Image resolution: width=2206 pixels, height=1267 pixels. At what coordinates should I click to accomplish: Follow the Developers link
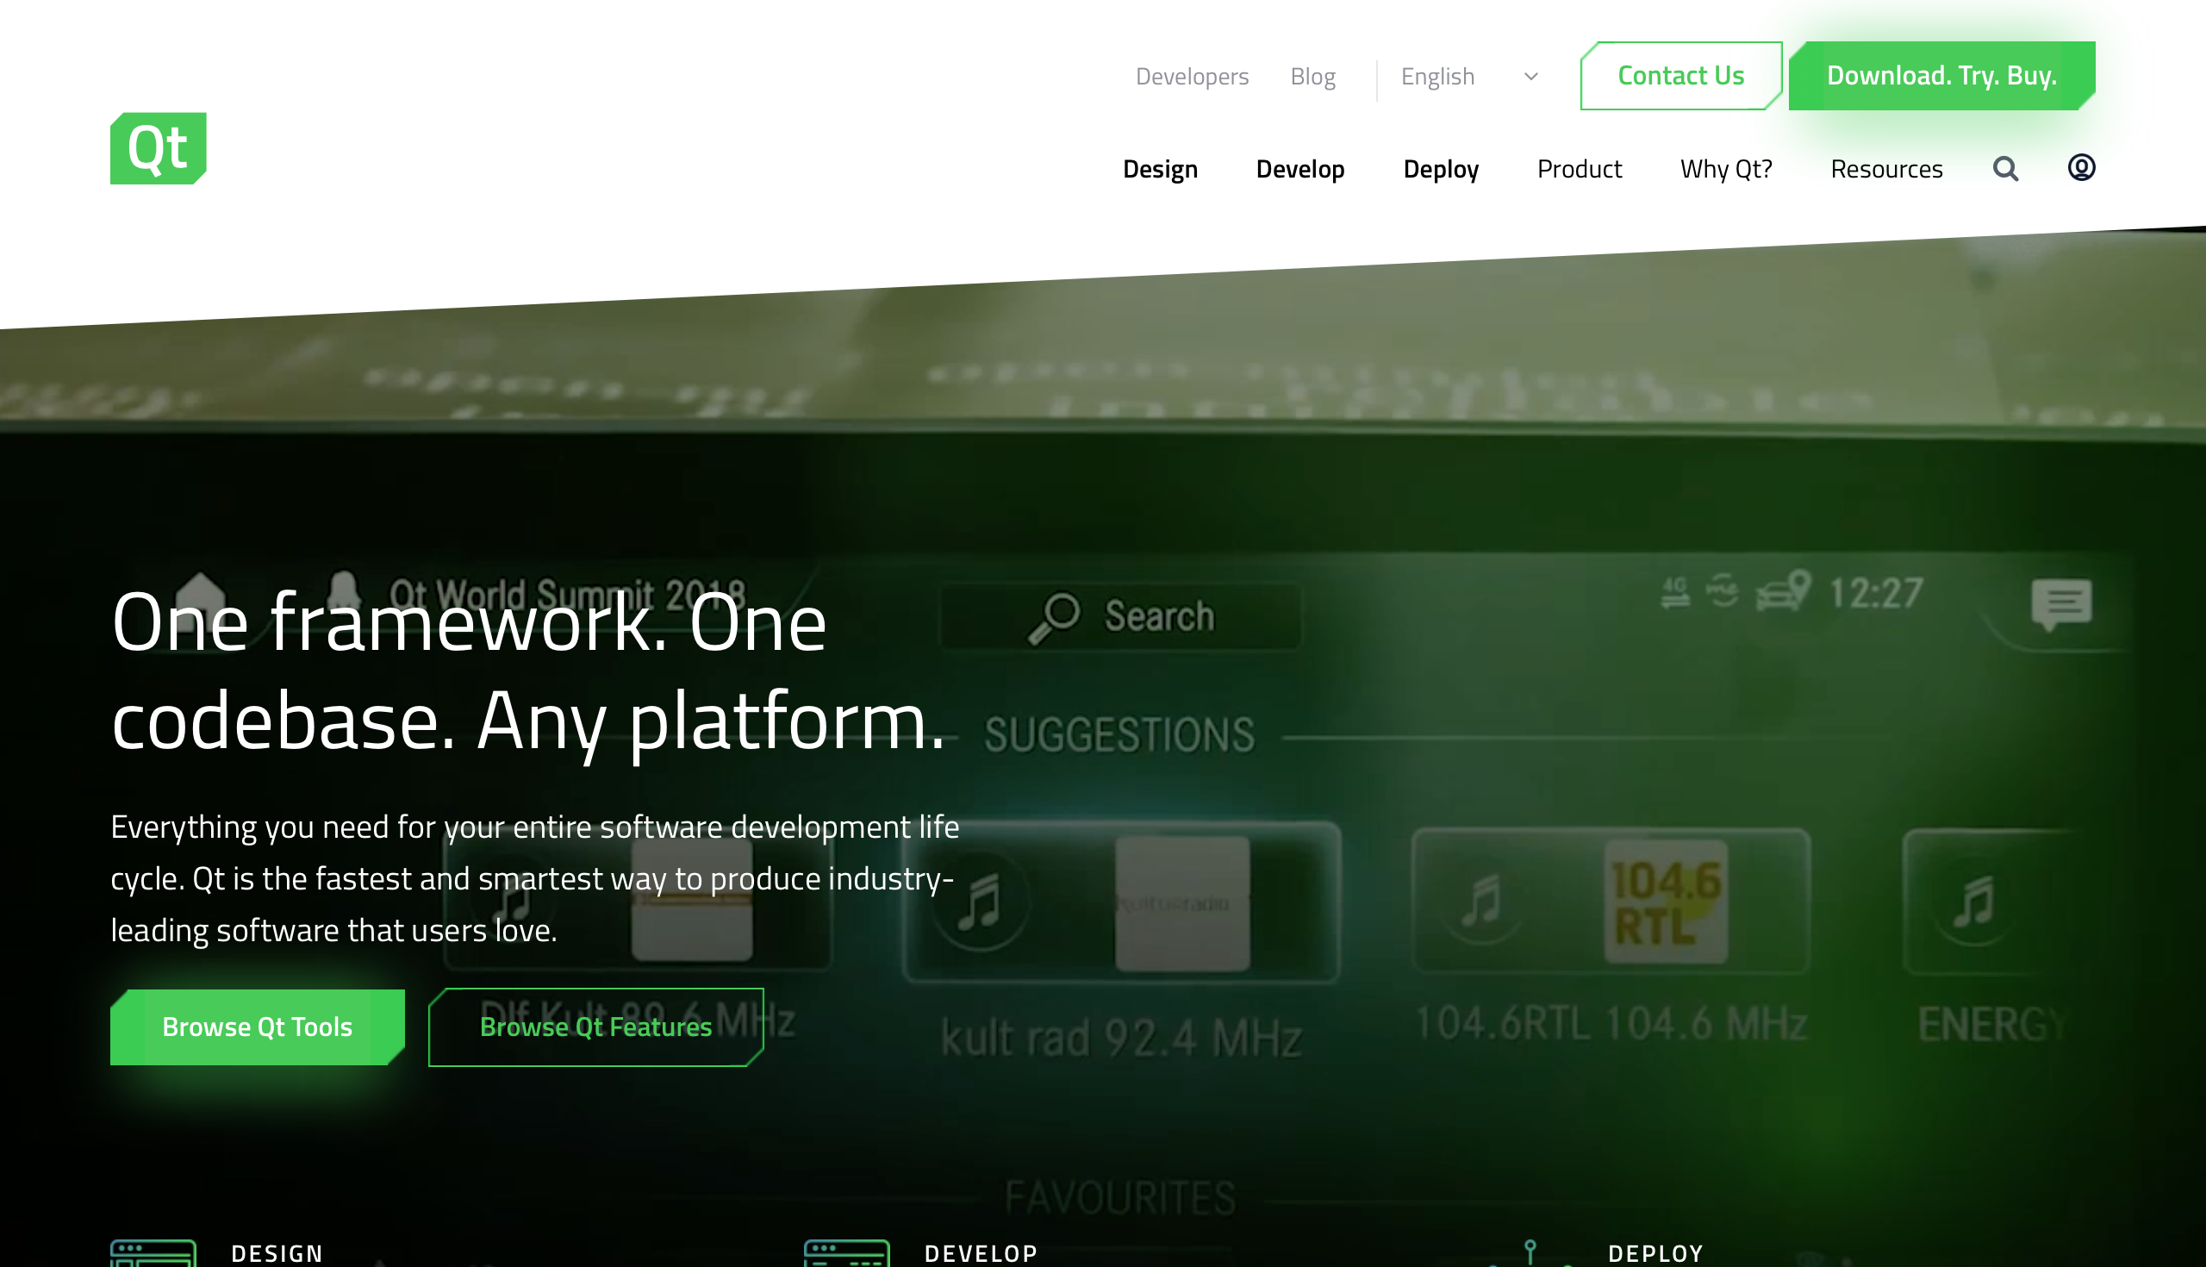tap(1192, 77)
